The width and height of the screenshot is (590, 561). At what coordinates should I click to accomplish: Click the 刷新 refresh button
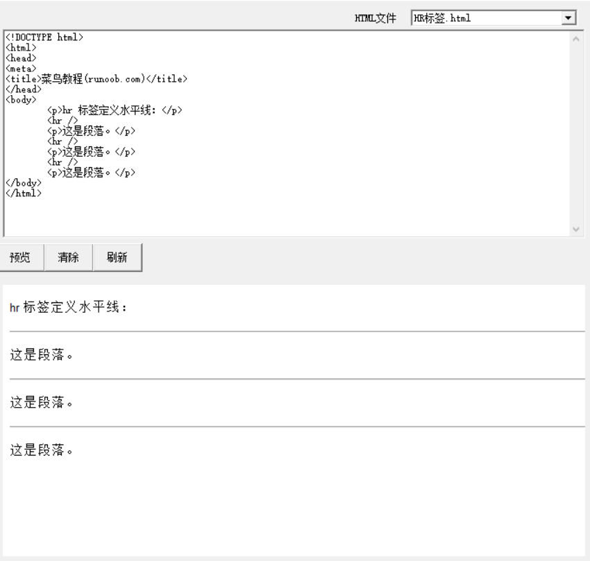point(117,257)
